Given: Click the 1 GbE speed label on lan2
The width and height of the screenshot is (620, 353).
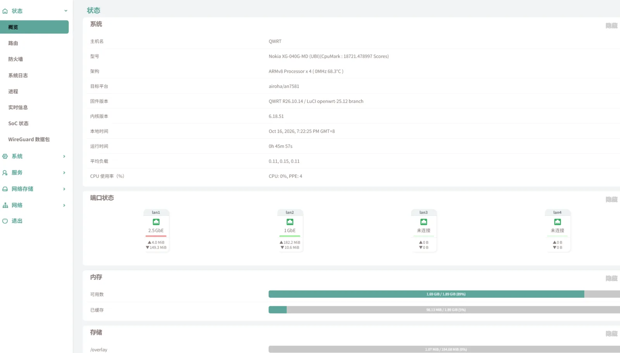Looking at the screenshot, I should (x=290, y=230).
